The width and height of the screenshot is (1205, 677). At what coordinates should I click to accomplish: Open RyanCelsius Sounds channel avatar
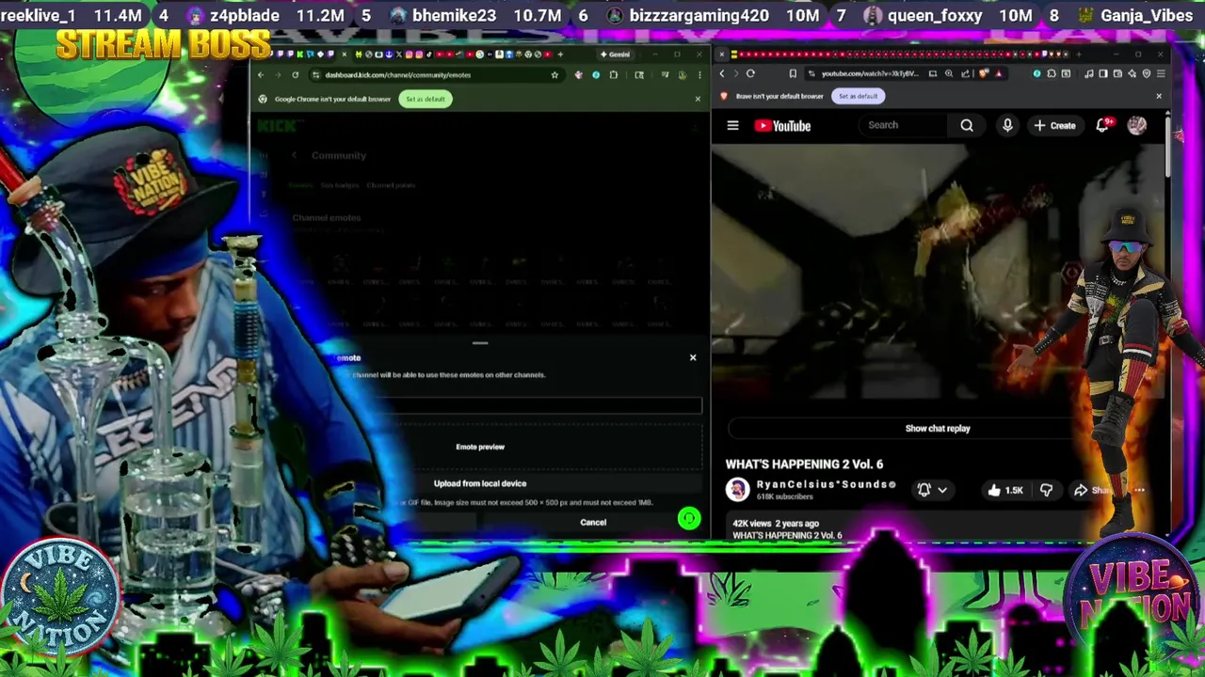737,489
